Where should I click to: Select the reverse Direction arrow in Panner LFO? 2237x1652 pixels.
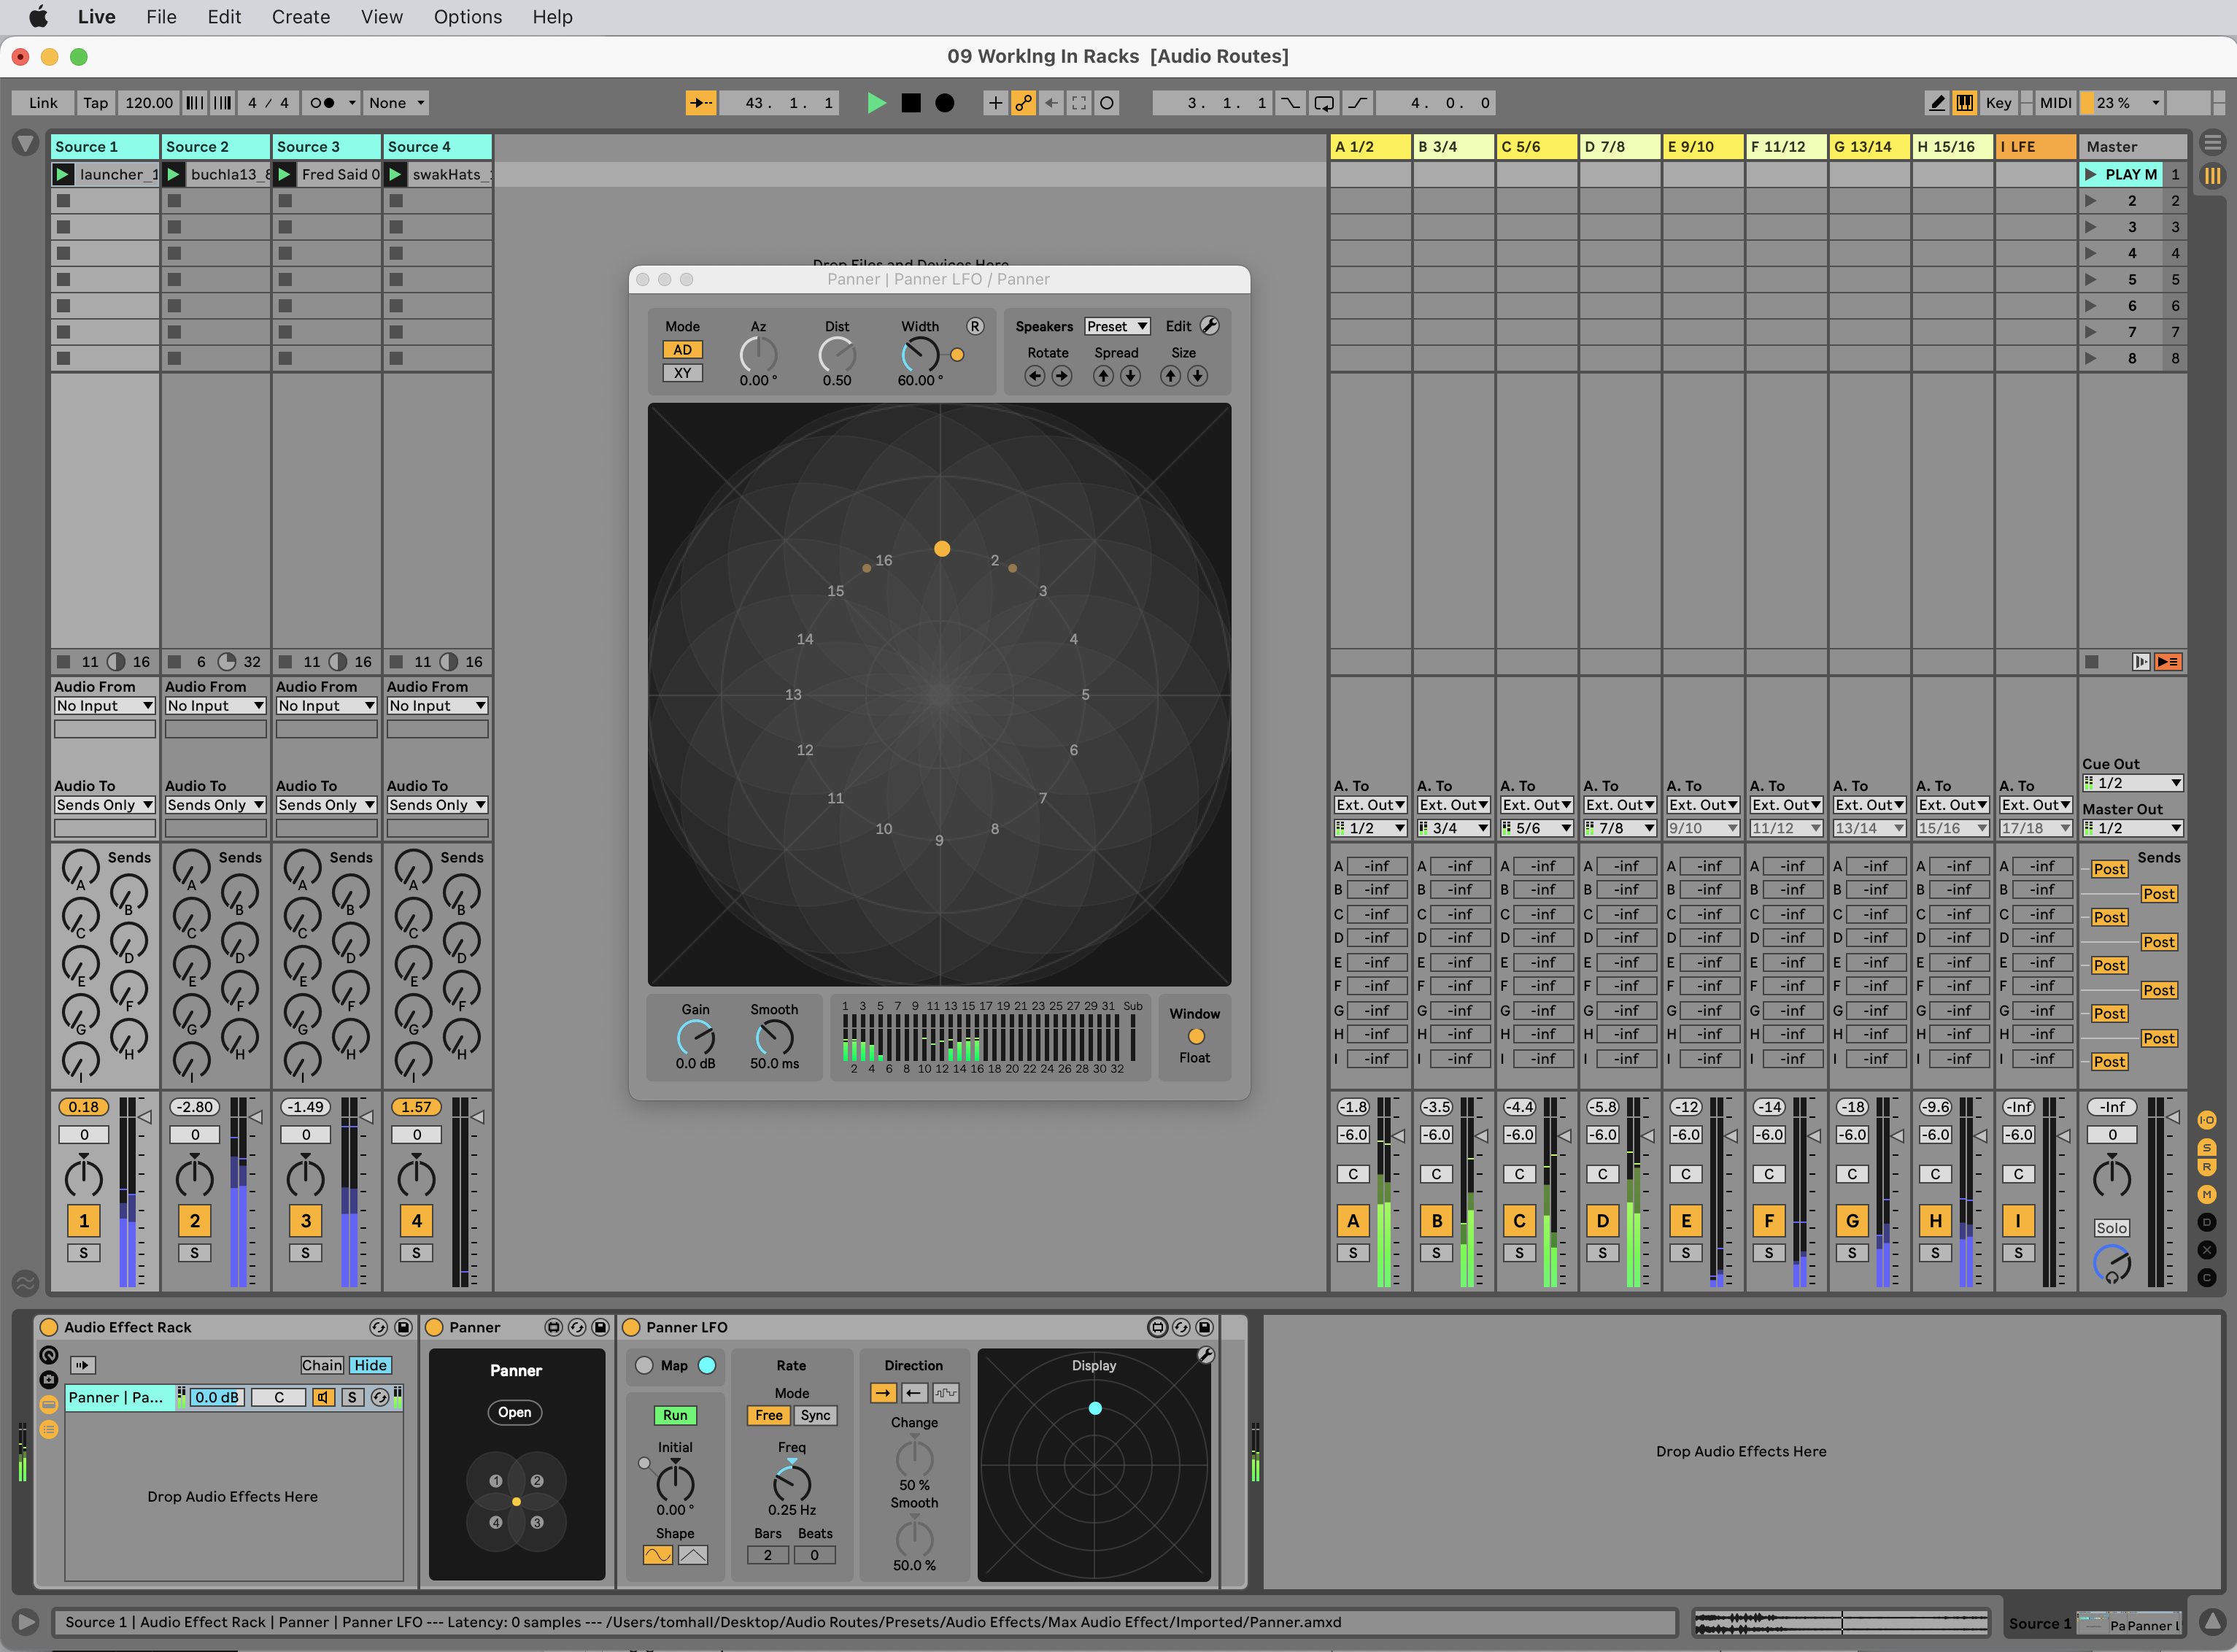click(914, 1393)
